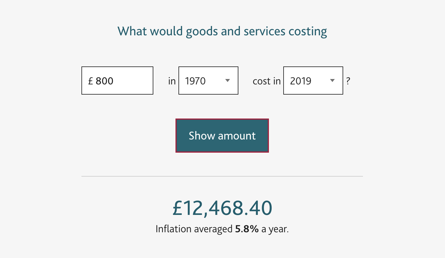Click the question mark after the 2019 selector
This screenshot has width=445, height=258.
pyautogui.click(x=348, y=81)
